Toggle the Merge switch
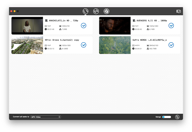 166,117
